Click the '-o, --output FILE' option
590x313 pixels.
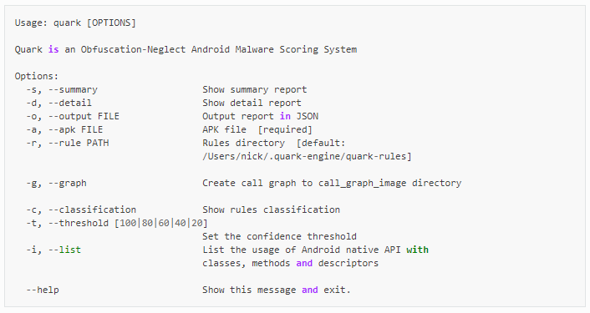(x=73, y=117)
